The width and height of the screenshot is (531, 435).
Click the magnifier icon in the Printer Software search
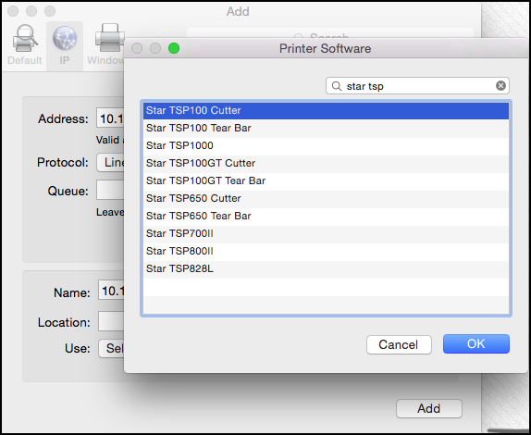(x=337, y=86)
